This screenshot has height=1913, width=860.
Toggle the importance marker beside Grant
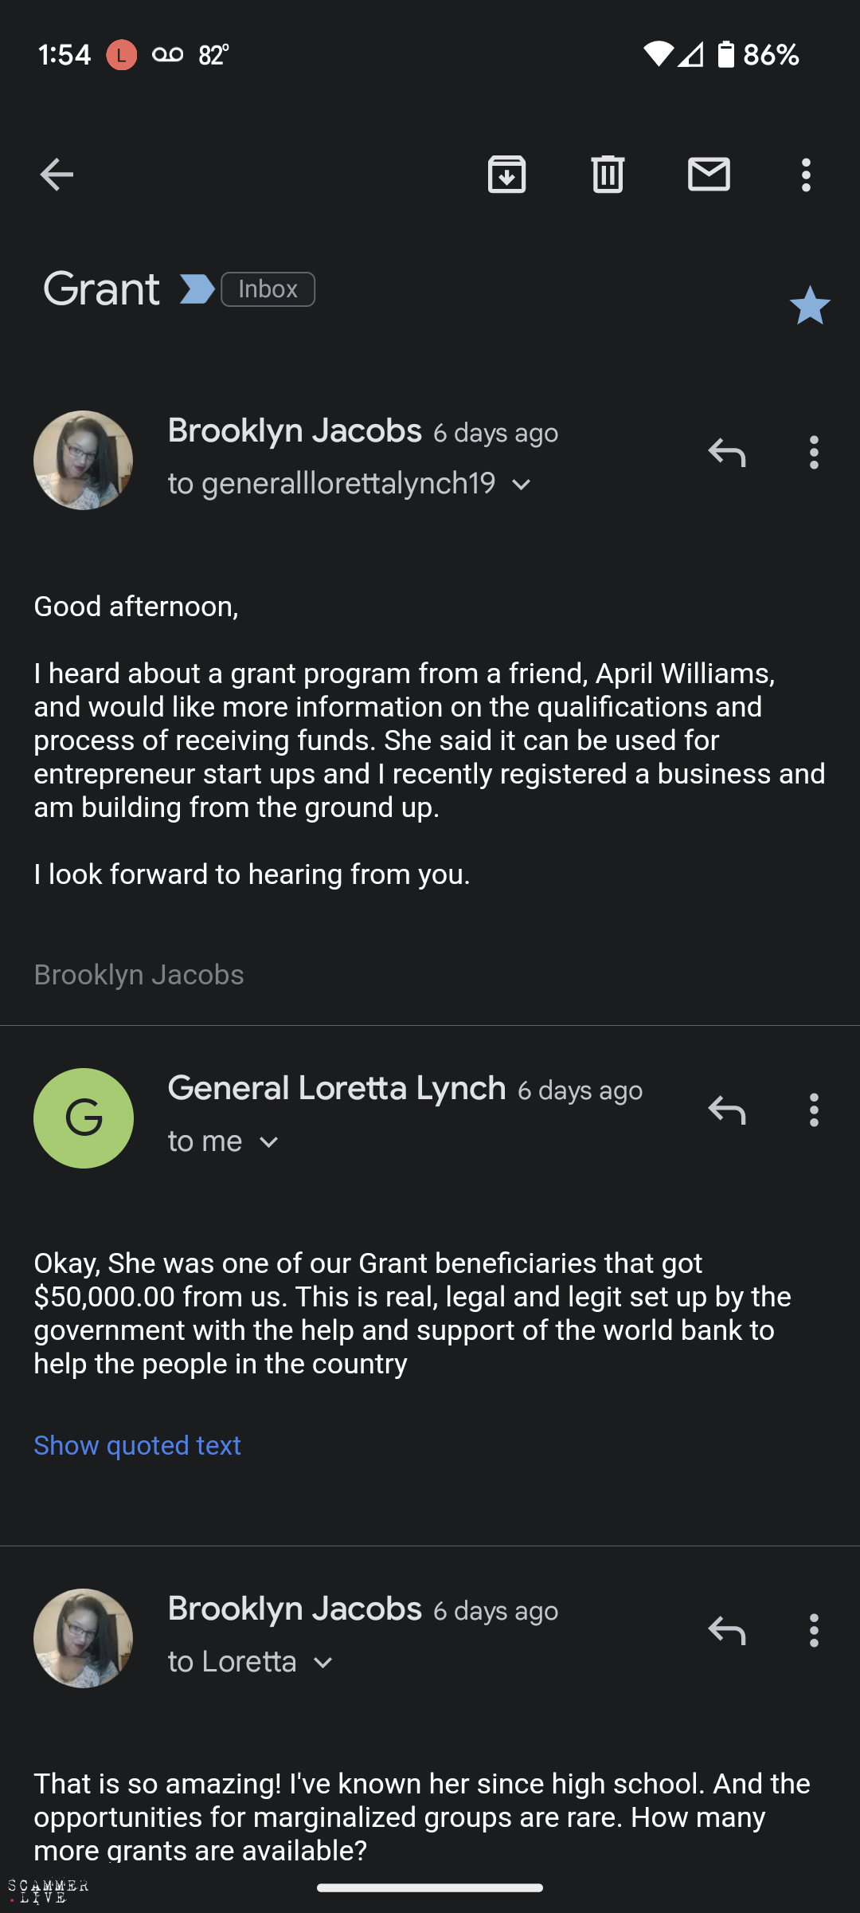tap(197, 289)
